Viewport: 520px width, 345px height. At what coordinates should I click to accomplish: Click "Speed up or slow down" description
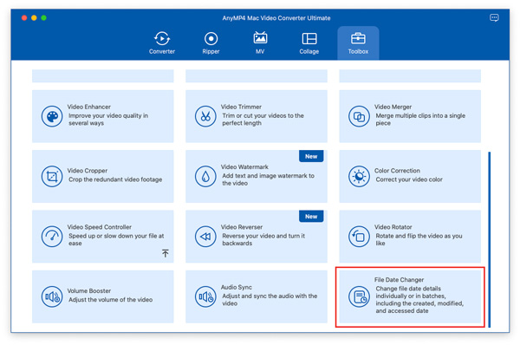(x=116, y=239)
